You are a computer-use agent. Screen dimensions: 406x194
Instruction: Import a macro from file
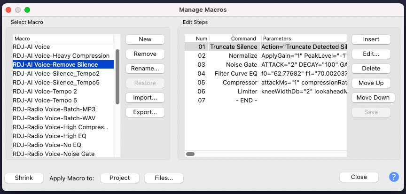coord(145,97)
